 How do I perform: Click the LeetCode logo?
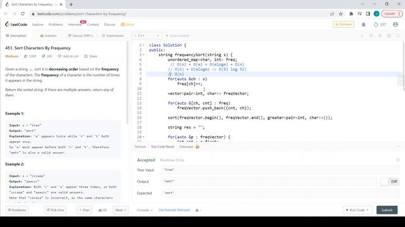[16, 25]
